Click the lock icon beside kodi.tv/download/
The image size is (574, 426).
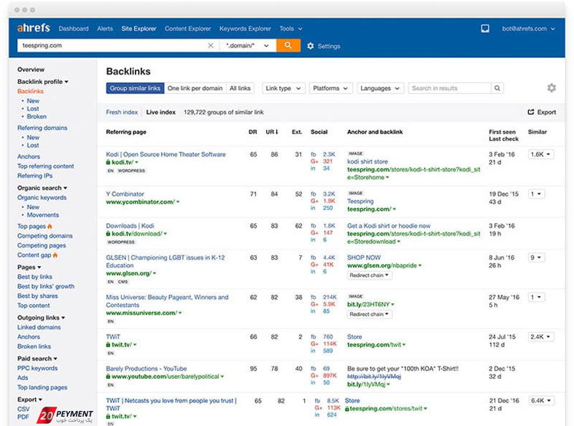(108, 234)
